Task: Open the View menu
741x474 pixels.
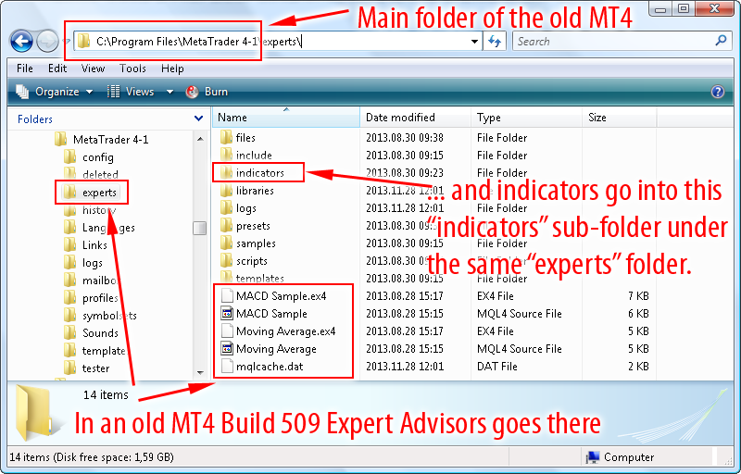Action: [x=93, y=69]
